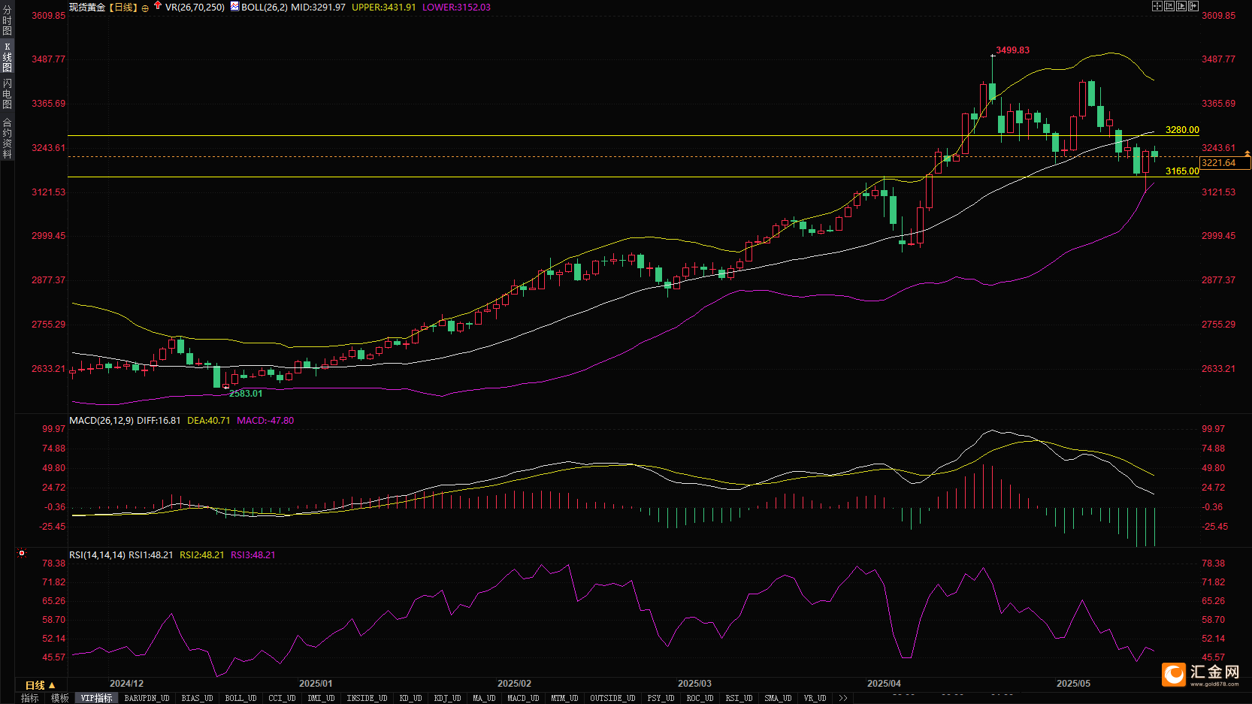Select the 3280.00 horizontal line label
Image resolution: width=1252 pixels, height=704 pixels.
click(x=1182, y=130)
